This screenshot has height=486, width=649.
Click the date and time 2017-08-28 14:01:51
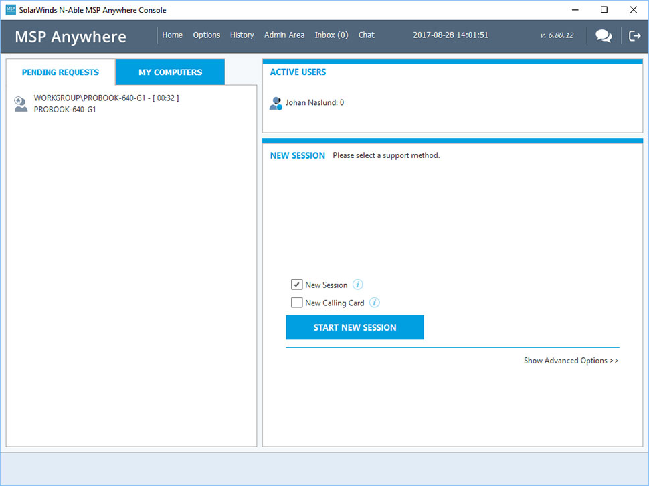pos(450,35)
